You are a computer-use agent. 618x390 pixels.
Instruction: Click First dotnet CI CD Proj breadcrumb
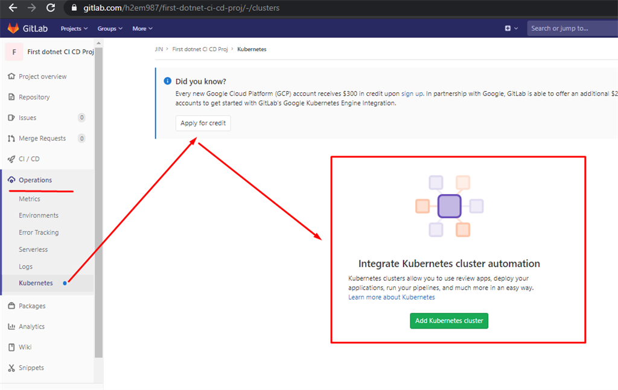(x=200, y=49)
